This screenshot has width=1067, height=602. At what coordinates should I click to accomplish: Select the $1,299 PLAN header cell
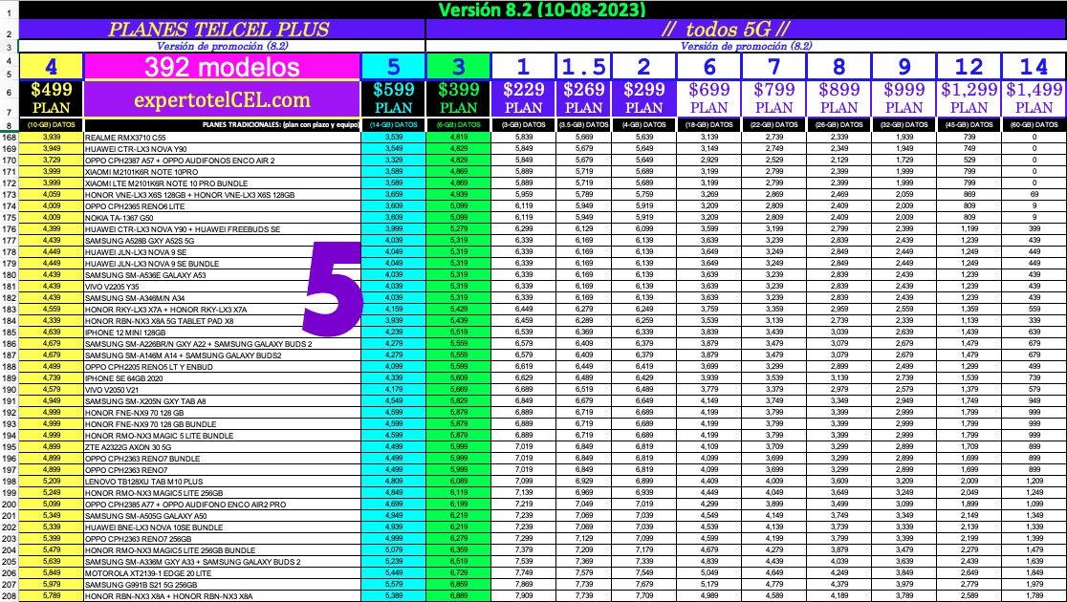click(x=969, y=99)
